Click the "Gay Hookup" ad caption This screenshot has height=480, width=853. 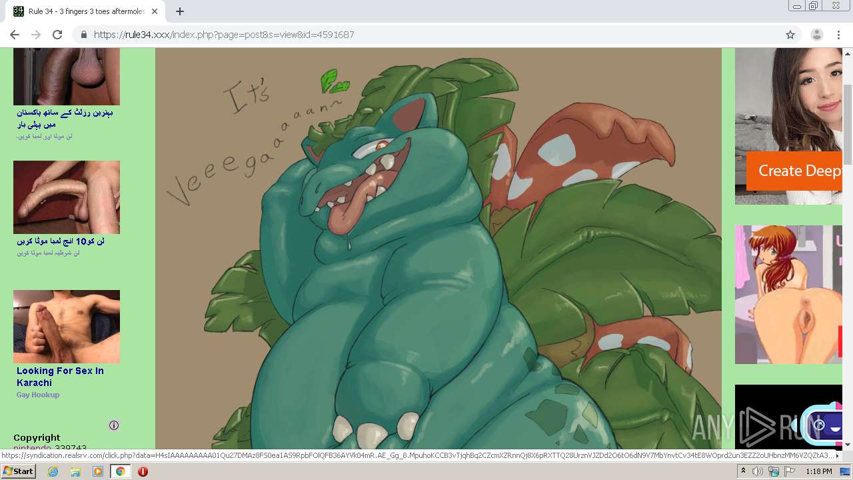(x=38, y=395)
